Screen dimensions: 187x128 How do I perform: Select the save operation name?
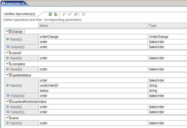coord(15,118)
